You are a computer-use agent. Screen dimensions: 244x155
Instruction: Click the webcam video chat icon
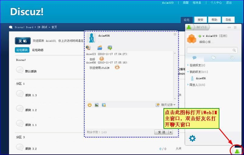coord(88,48)
